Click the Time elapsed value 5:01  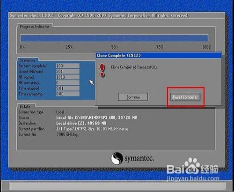[68, 88]
